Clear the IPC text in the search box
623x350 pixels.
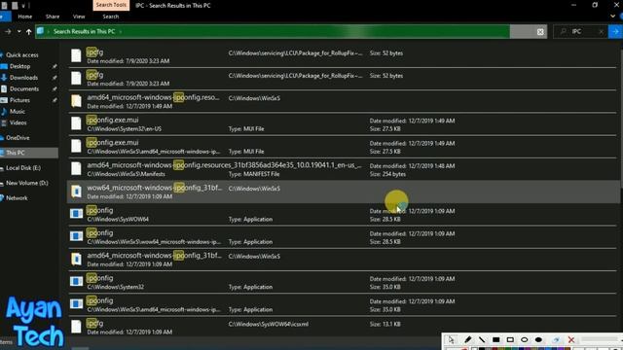[x=602, y=31]
